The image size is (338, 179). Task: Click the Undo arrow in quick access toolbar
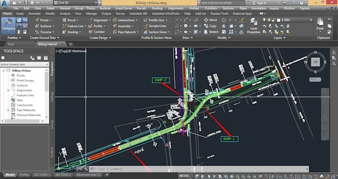(38, 3)
